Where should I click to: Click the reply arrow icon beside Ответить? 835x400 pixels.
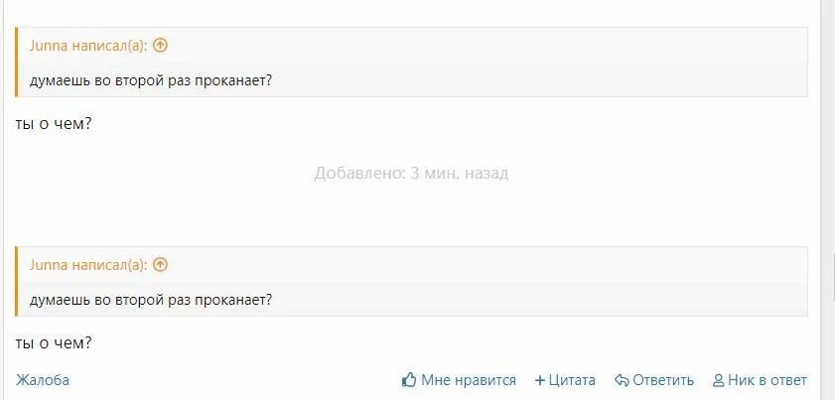(622, 380)
